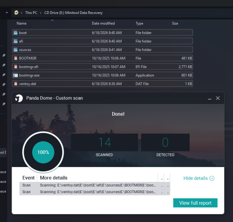Screen dimensions: 233x222
Task: Click the Done! status text
Action: coord(118,114)
